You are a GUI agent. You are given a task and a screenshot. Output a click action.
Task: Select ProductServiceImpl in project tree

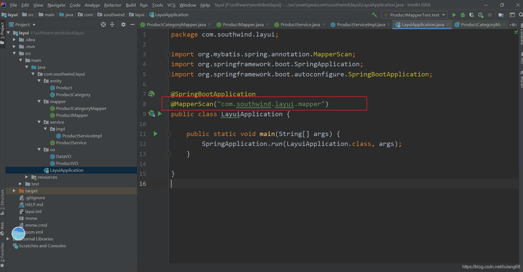click(x=82, y=136)
